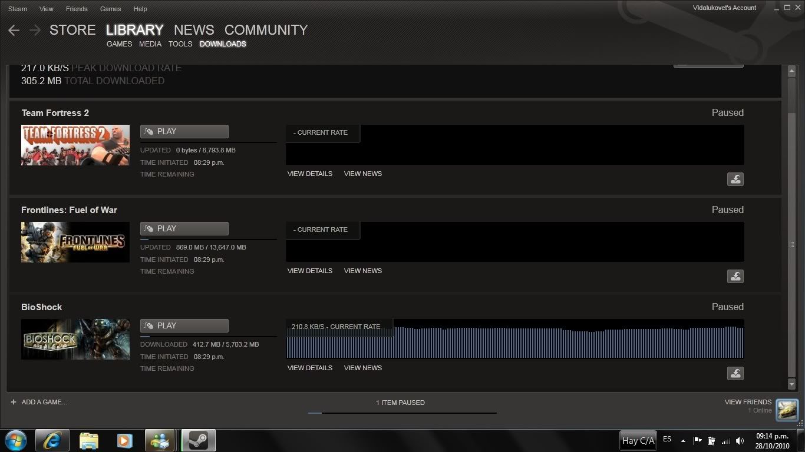This screenshot has width=805, height=452.
Task: Open the network signal tray icon
Action: tap(726, 441)
